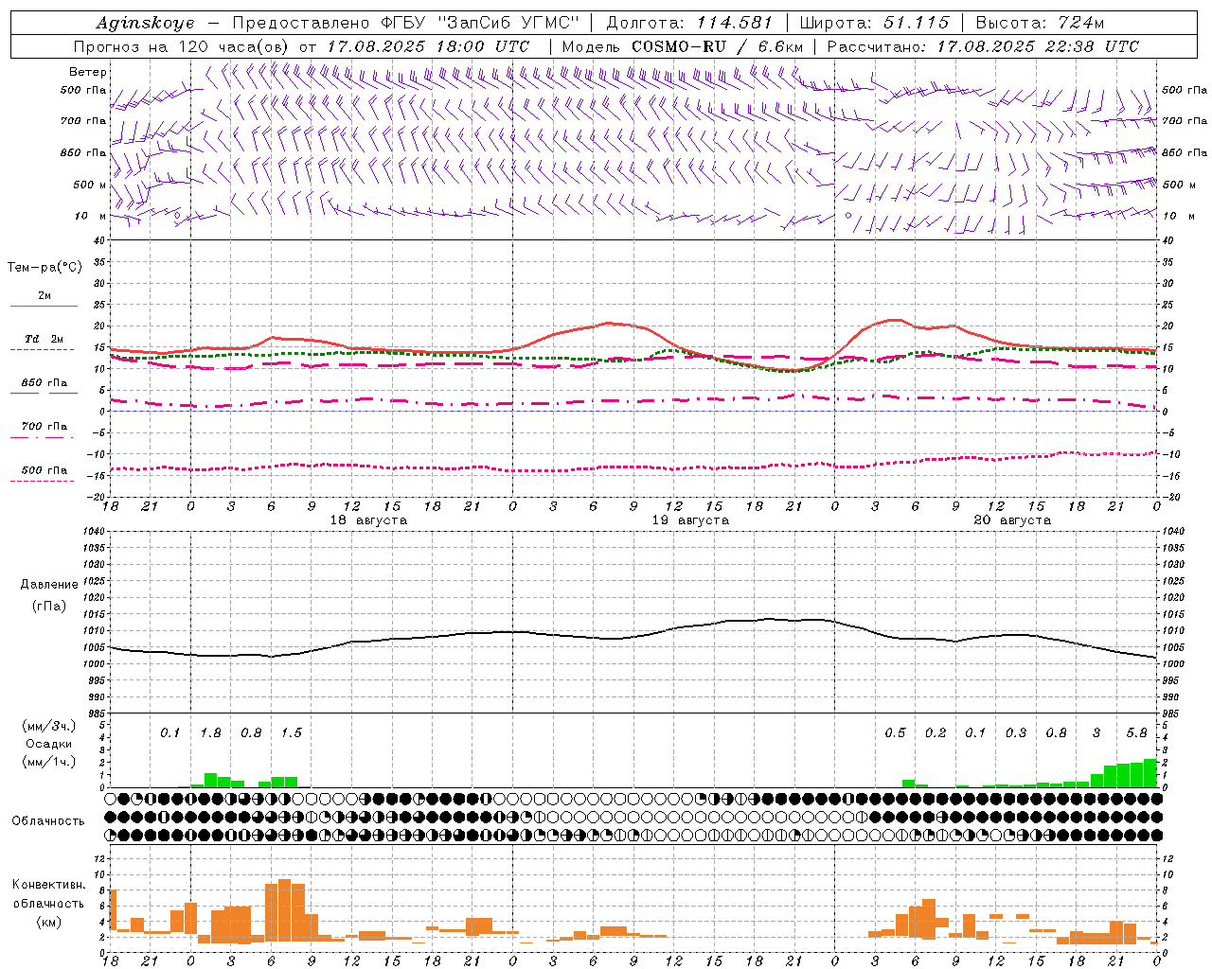
Task: Click the 700 гПа temperature legend label
Action: click(x=44, y=426)
